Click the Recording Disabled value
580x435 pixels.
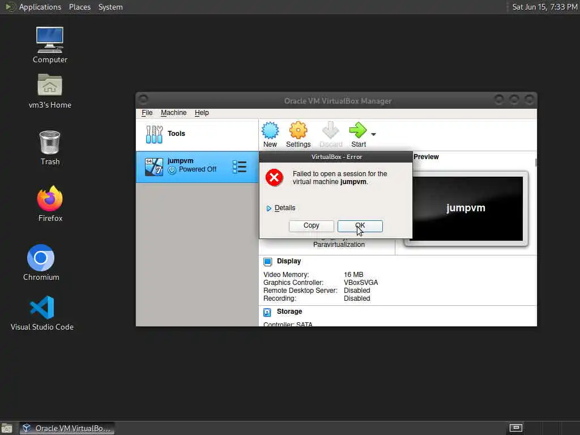(x=357, y=298)
